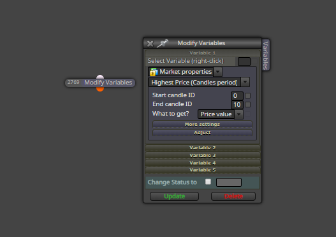Expand the Variable 2 section
Image resolution: width=336 pixels, height=237 pixels.
coord(203,148)
